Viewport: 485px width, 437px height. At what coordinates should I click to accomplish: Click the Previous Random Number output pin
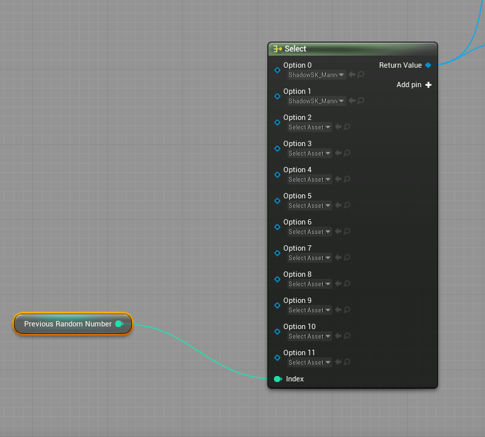[119, 324]
